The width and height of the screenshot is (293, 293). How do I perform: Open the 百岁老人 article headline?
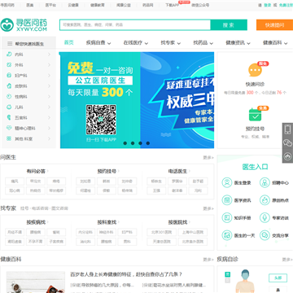(x=126, y=274)
